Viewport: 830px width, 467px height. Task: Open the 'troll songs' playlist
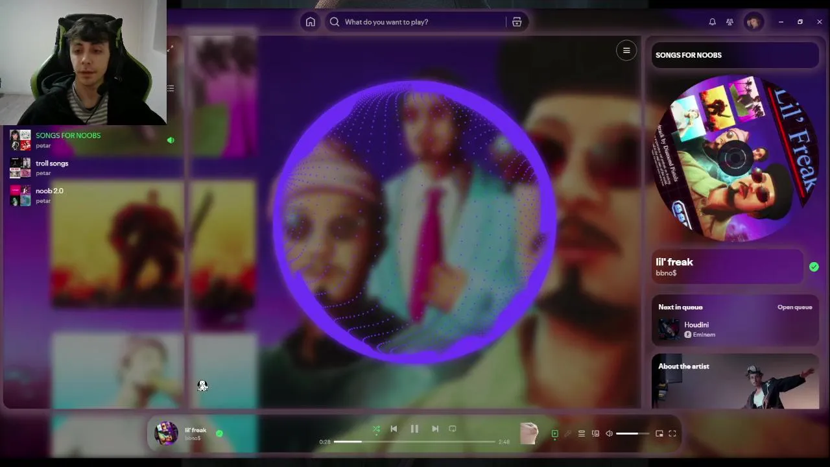92,168
